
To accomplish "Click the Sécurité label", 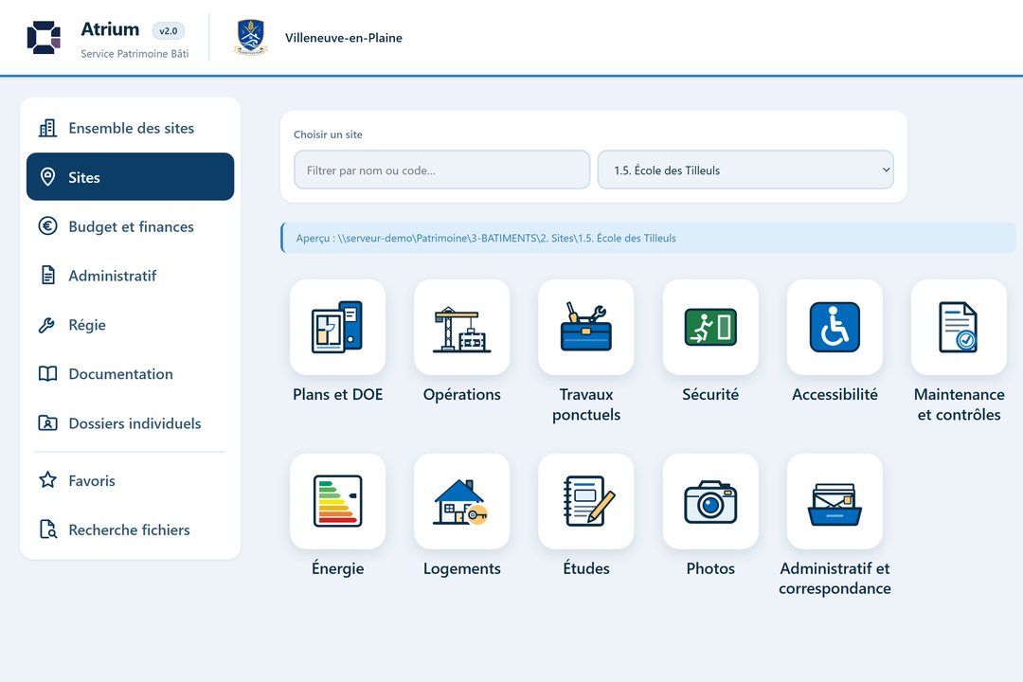I will point(710,394).
